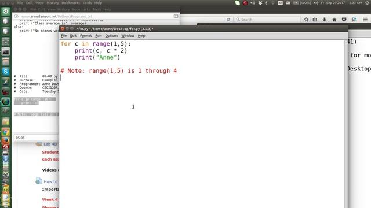Screen dimensions: 371x208
Task: Click the 05-08 find bar field
Action: coord(36,138)
